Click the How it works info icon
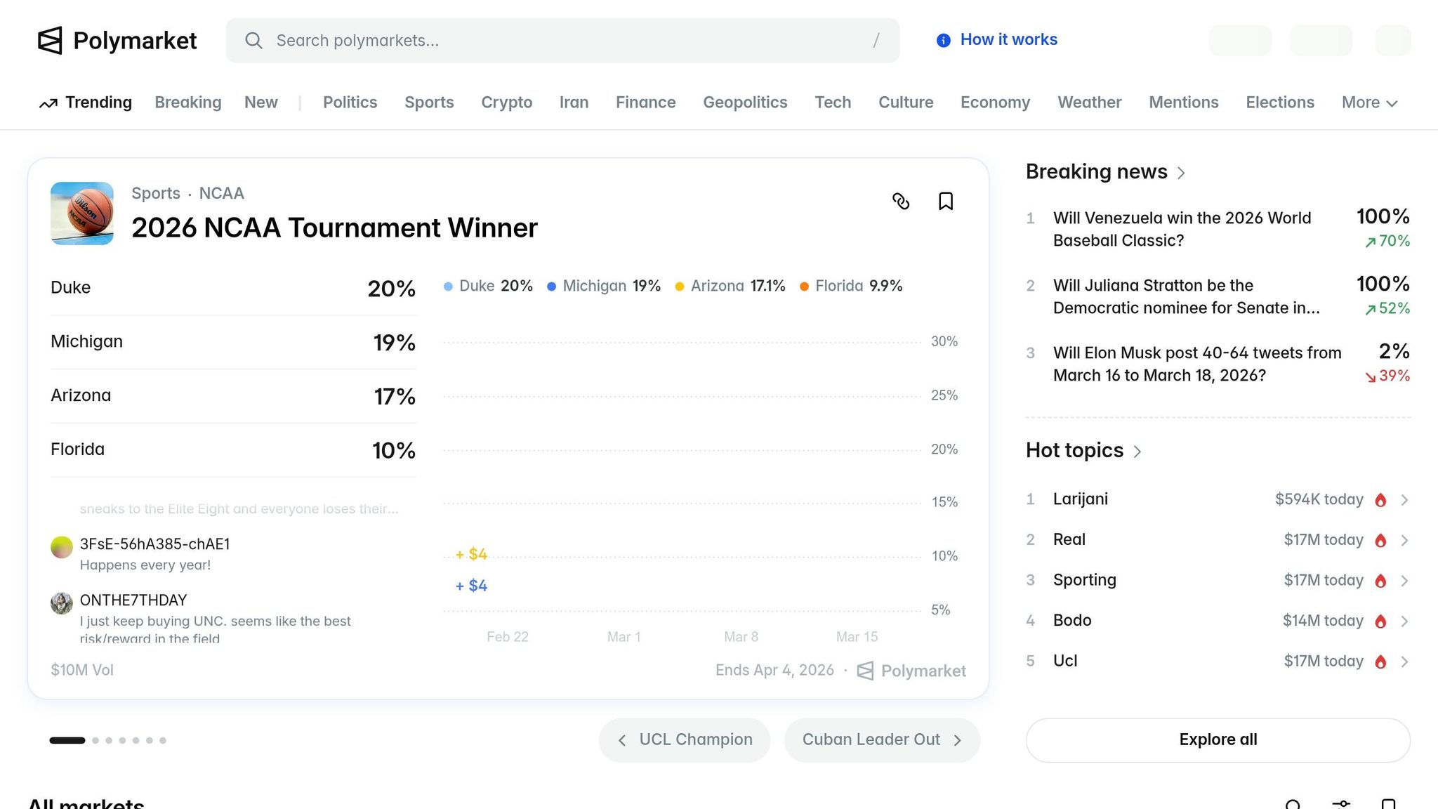The image size is (1438, 809). pos(944,41)
